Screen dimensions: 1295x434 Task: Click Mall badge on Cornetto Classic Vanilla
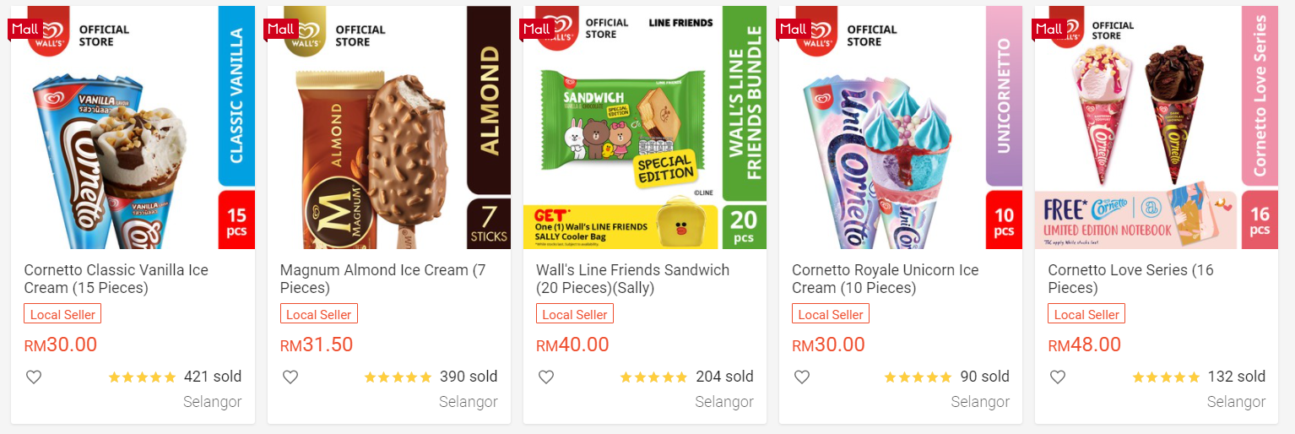(x=24, y=29)
